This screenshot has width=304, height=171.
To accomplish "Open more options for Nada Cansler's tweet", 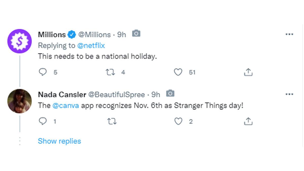I will click(289, 94).
